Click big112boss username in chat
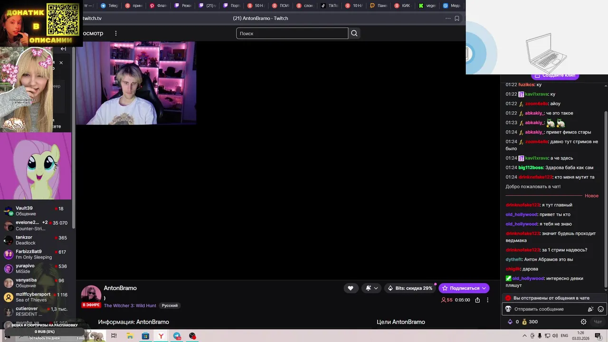Viewport: 608px width, 342px height. (x=531, y=168)
